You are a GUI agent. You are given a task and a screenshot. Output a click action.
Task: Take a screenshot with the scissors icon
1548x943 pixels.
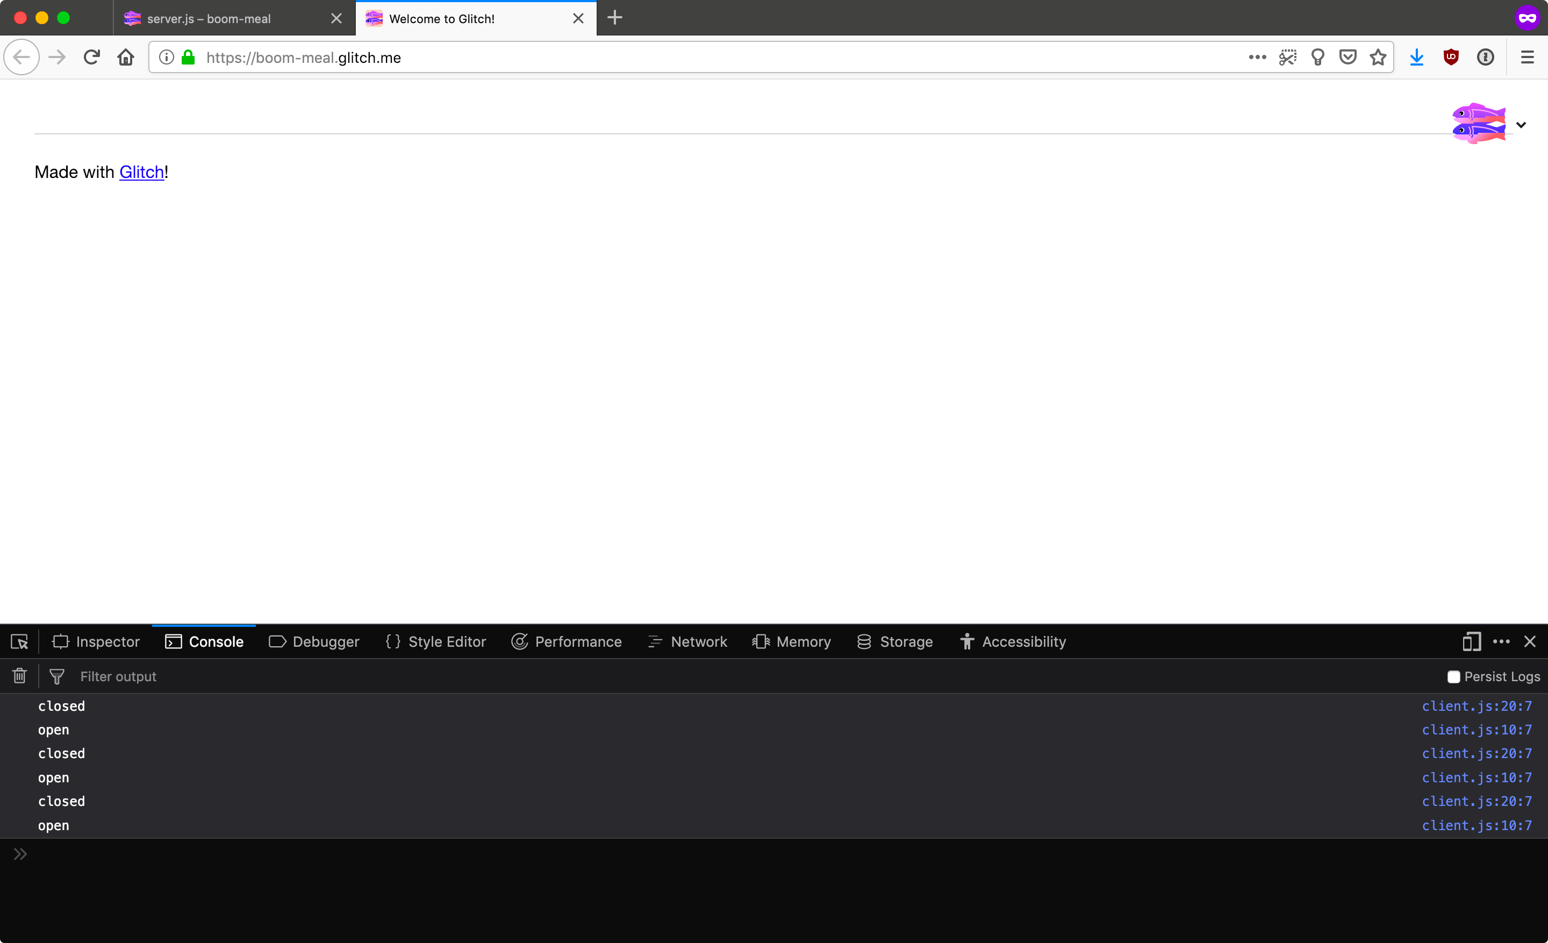[x=1287, y=57]
